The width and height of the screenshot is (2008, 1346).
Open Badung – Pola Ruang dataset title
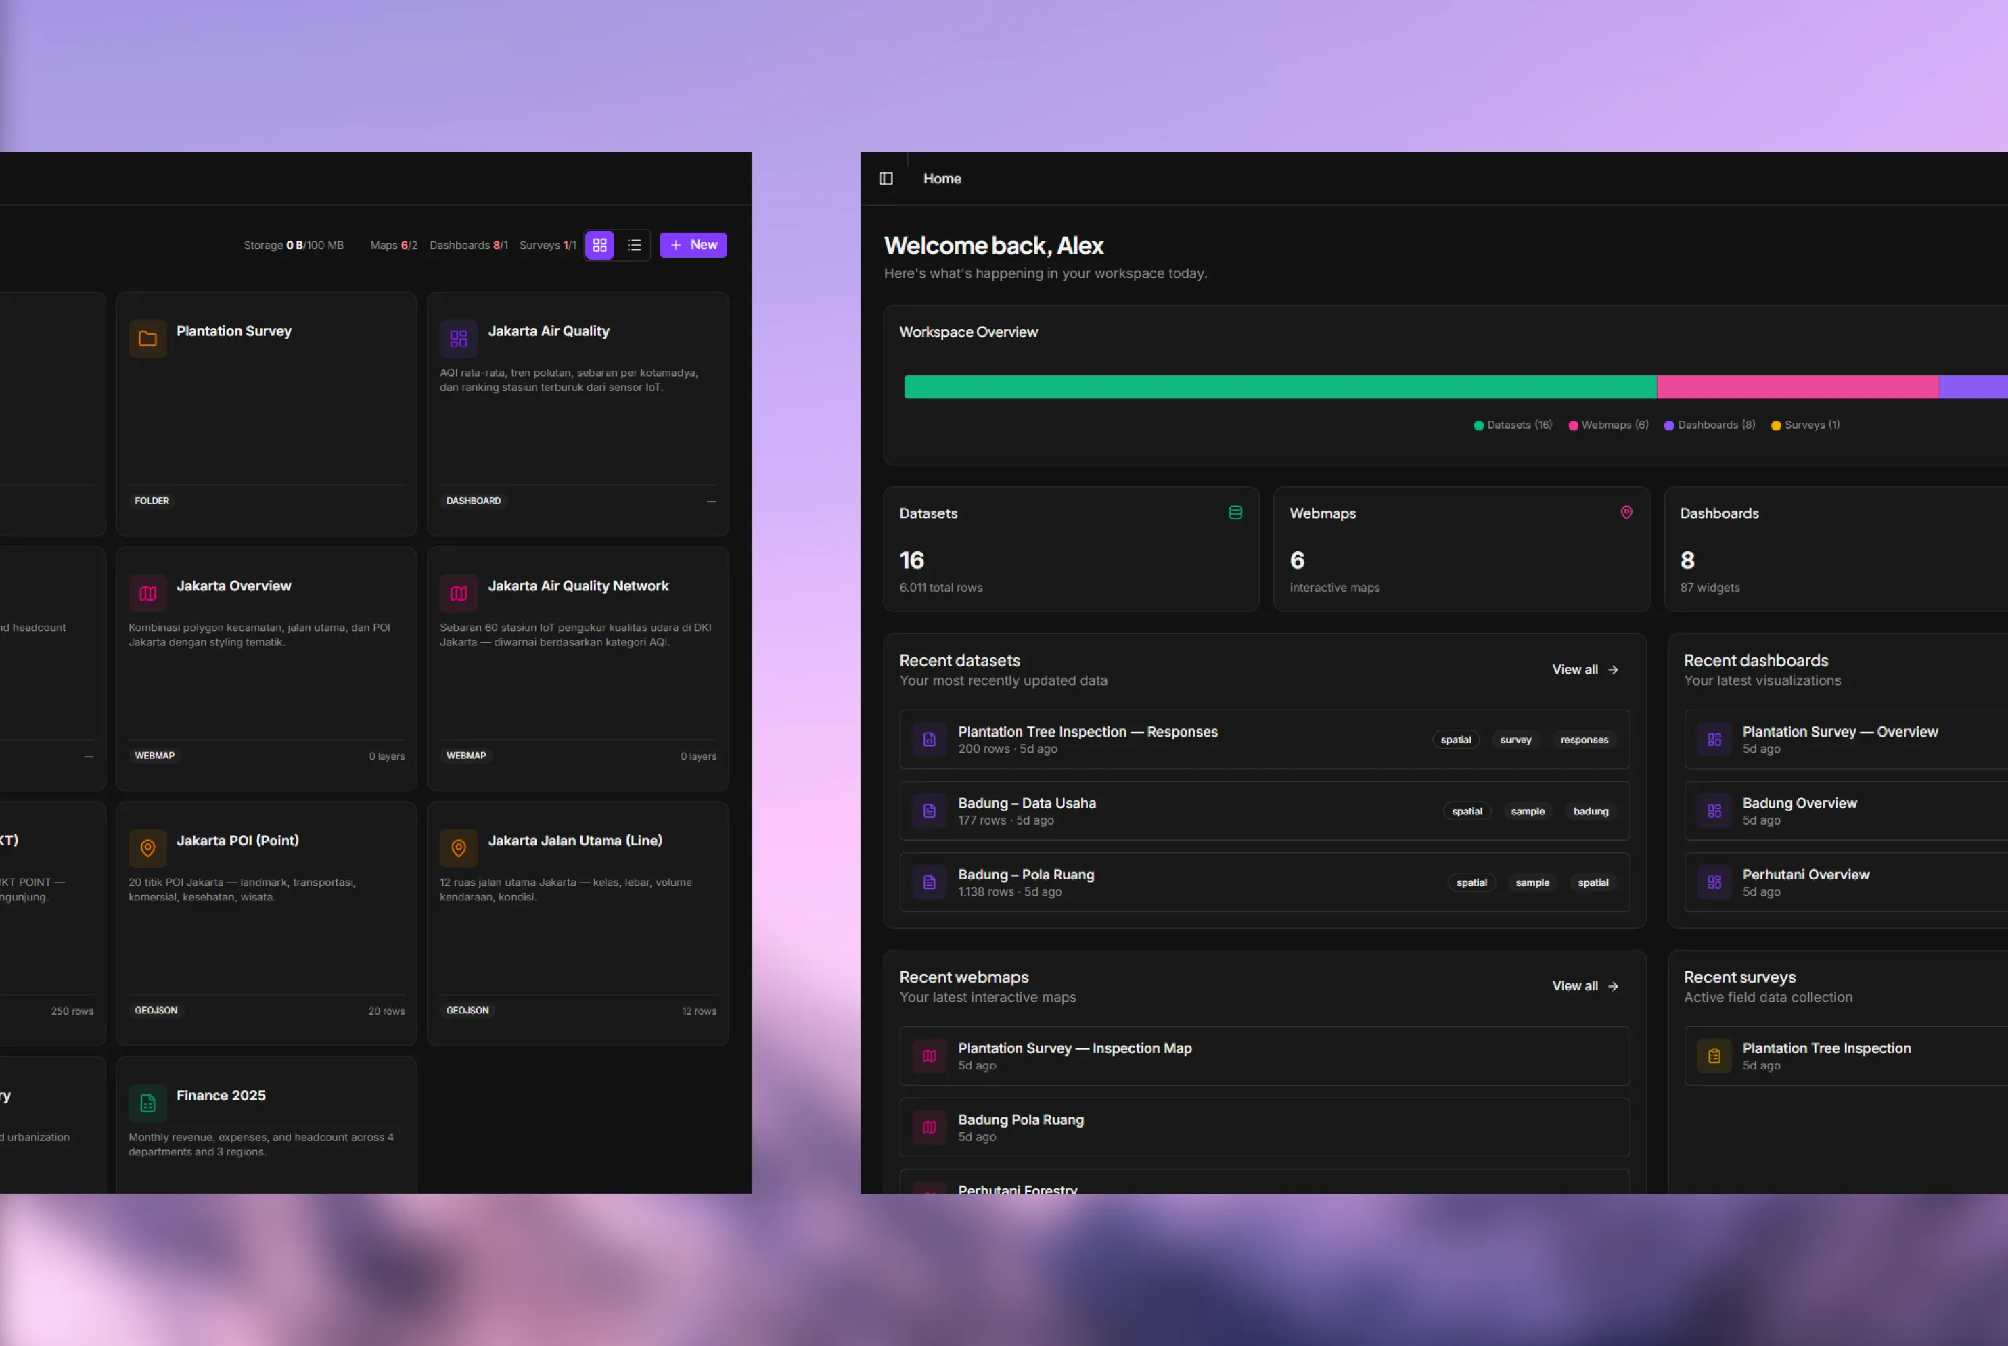(1026, 875)
